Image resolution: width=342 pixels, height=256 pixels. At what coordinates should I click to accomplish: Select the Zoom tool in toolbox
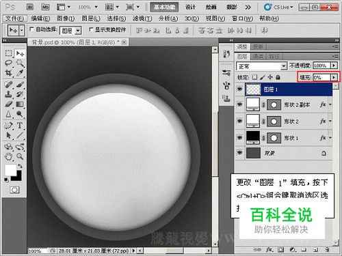tap(20, 156)
